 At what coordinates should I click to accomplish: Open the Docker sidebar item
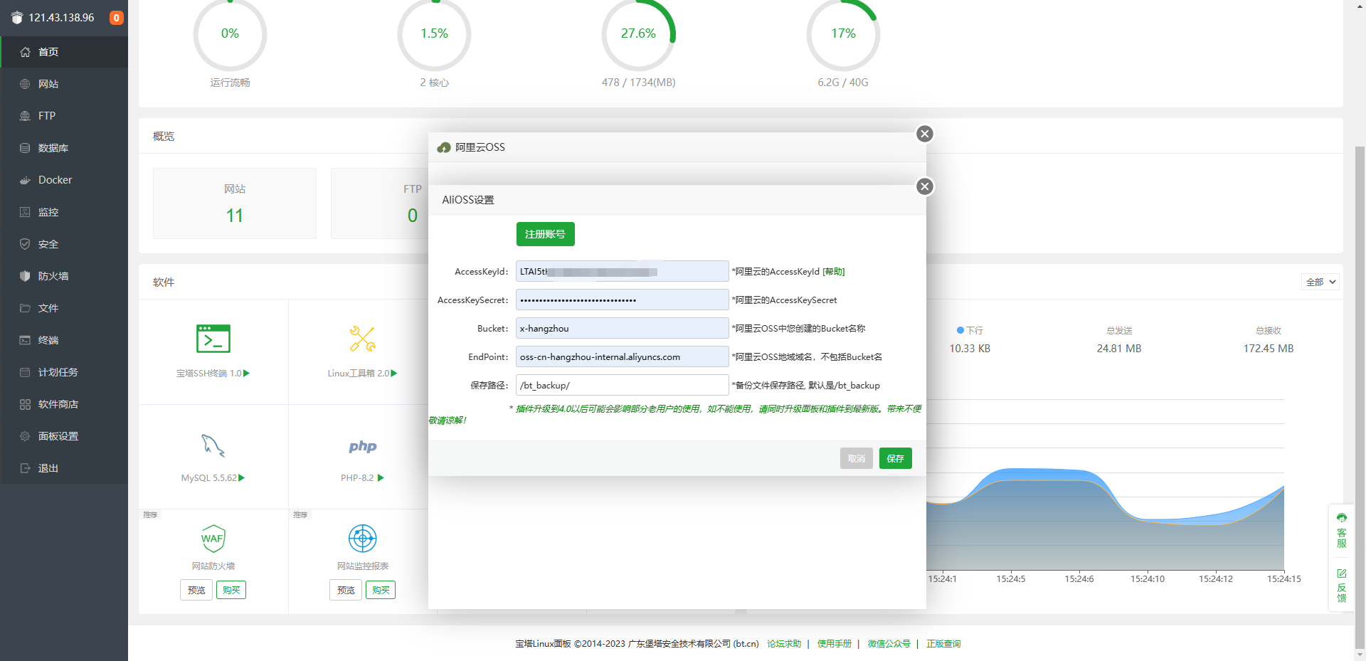pyautogui.click(x=64, y=180)
